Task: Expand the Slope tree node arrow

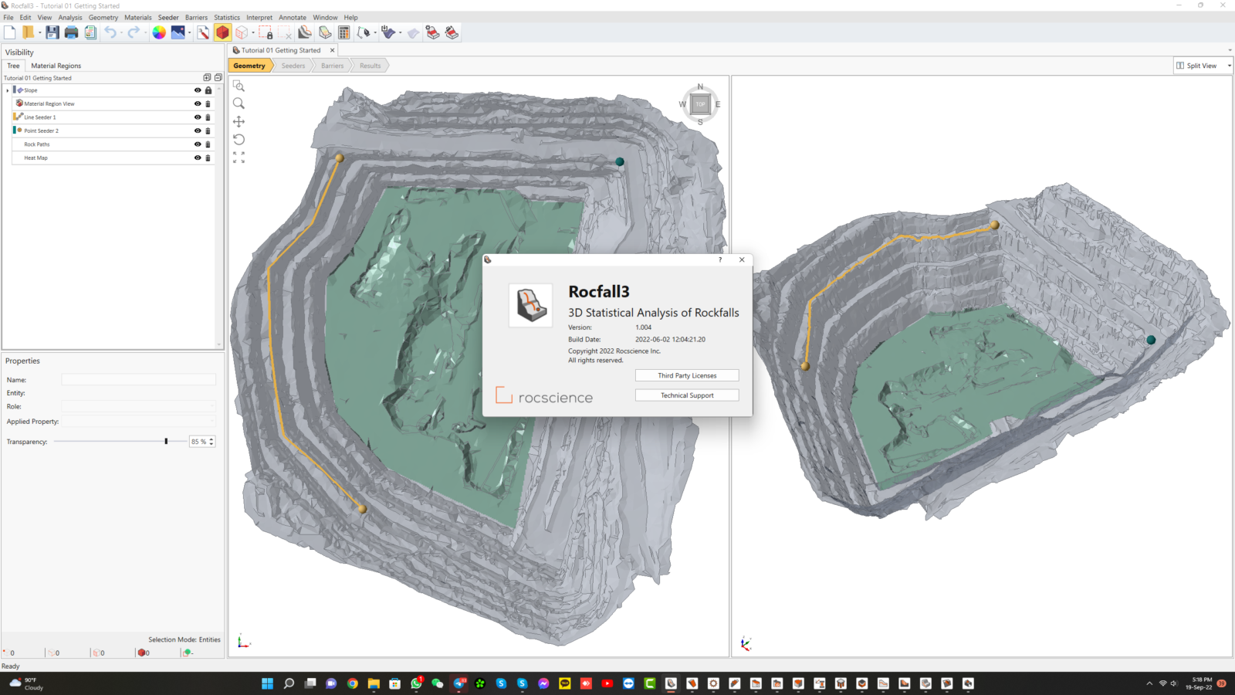Action: (x=8, y=90)
